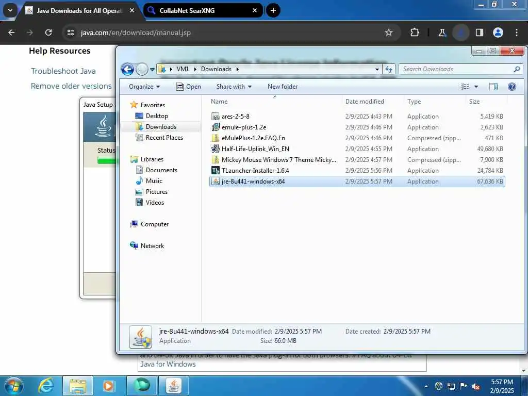Viewport: 528px width, 396px height.
Task: Select the eMulePlus-1.2e.FAQ.En zip icon
Action: tap(216, 138)
